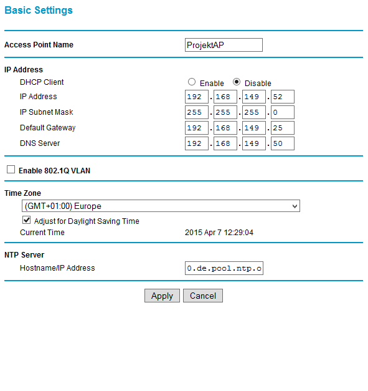This screenshot has width=368, height=391.
Task: Click the NTP Server section heading
Action: 24,255
